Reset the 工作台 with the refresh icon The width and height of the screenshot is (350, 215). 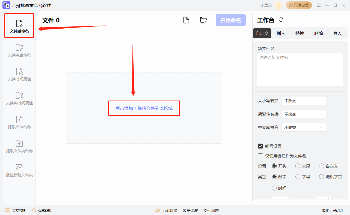pos(281,20)
